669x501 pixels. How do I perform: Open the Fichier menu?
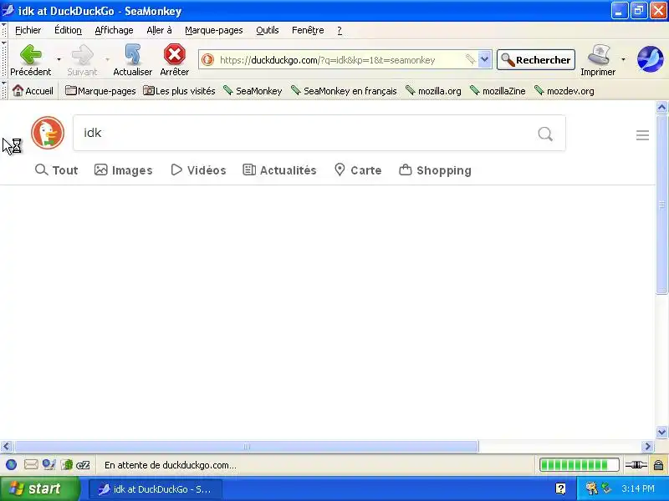(28, 30)
